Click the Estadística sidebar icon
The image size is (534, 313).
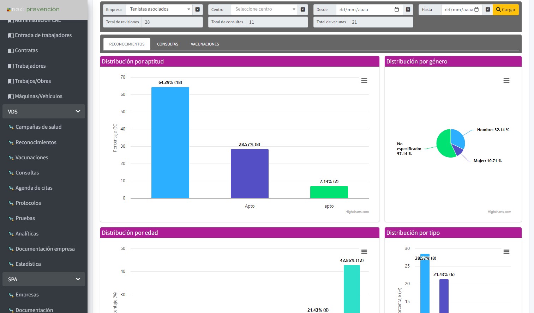point(11,264)
